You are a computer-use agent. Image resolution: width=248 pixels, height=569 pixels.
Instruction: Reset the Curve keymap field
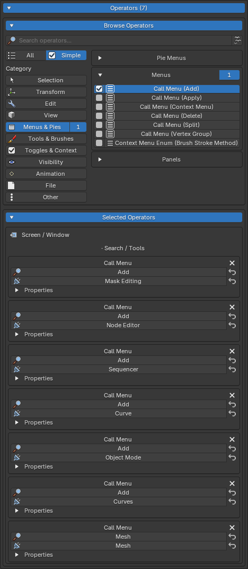[233, 413]
